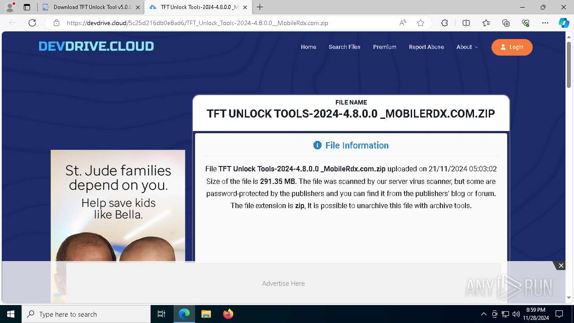The image size is (574, 323).
Task: Open File Explorer from taskbar
Action: pos(206,314)
